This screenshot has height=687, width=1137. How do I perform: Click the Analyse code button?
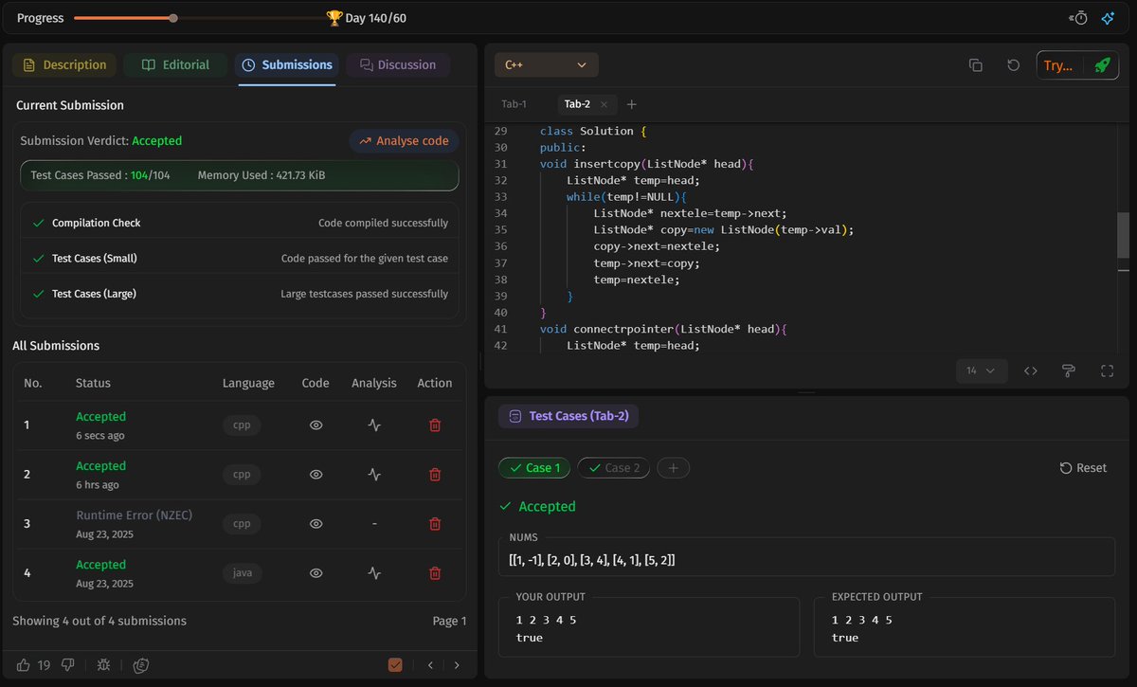click(405, 141)
